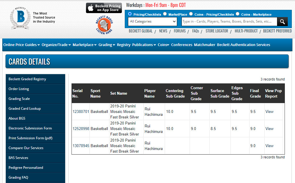Go to BECKETT GLOBAL link
Viewport: 295px width, 183px height.
point(140,31)
